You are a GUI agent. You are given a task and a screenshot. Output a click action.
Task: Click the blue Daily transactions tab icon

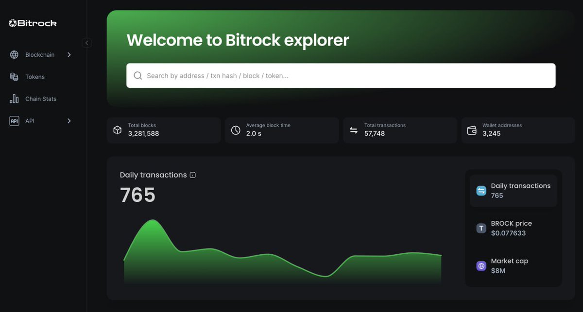point(481,191)
